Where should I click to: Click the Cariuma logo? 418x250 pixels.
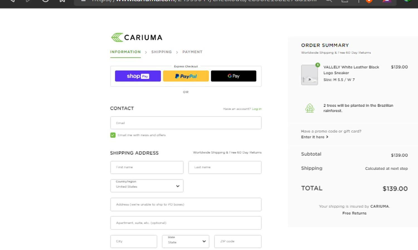(137, 37)
